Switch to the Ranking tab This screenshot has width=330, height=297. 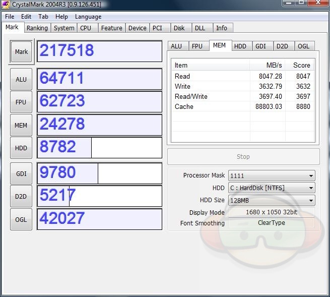(37, 28)
